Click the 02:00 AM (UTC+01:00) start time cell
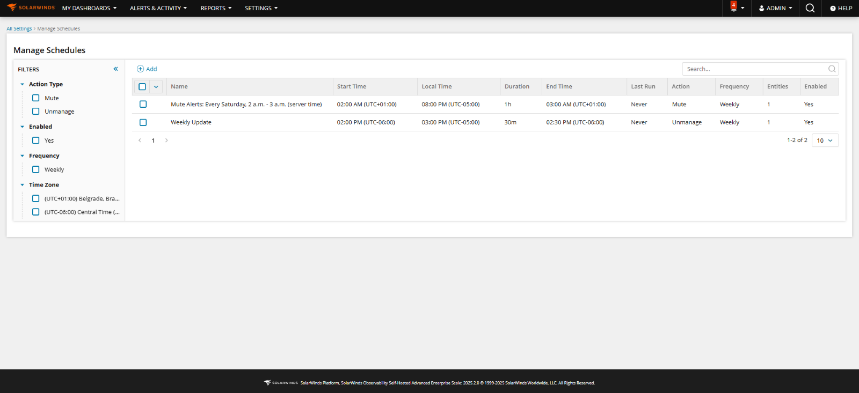The width and height of the screenshot is (859, 393). click(x=367, y=105)
